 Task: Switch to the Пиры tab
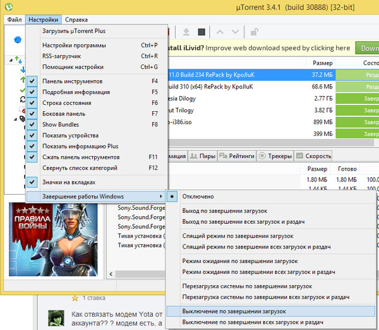[202, 156]
